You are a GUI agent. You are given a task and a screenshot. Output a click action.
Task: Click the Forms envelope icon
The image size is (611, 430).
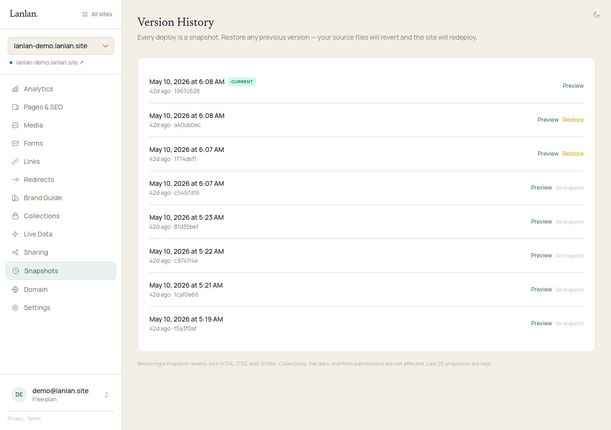pos(15,143)
